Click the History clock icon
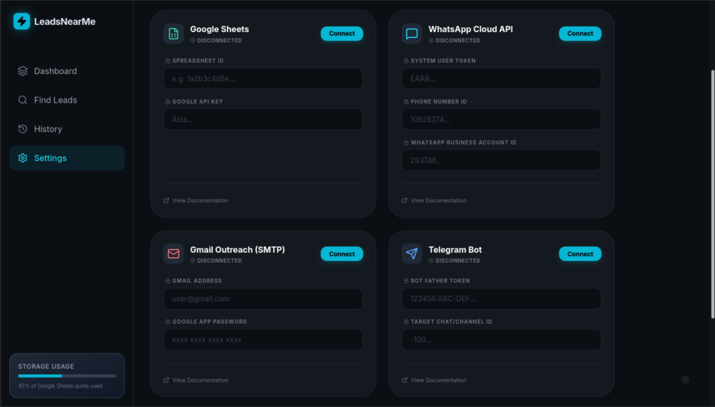This screenshot has width=715, height=407. [23, 129]
